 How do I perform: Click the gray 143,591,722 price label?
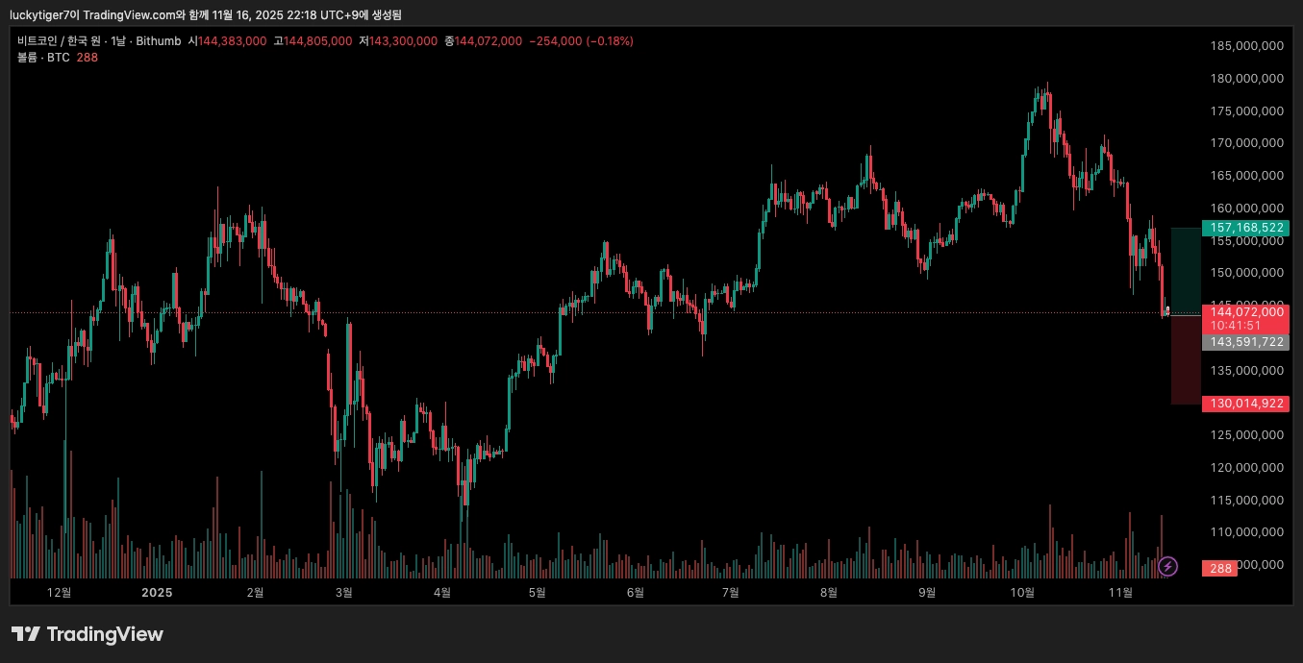1245,342
